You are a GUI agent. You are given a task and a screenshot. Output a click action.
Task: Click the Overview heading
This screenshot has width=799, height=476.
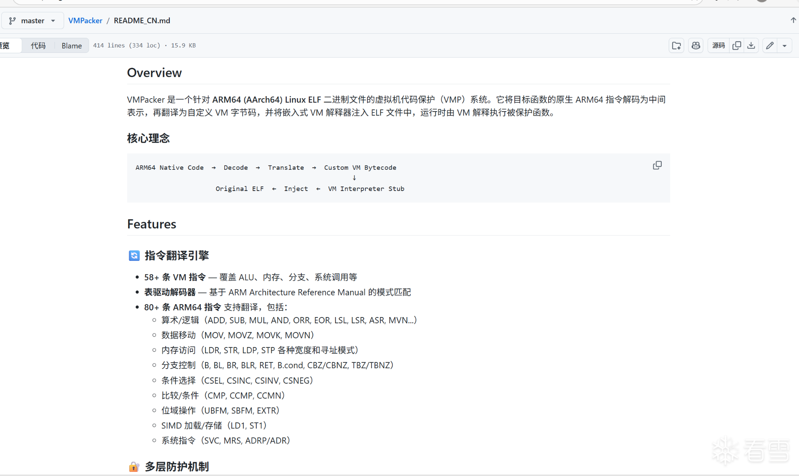154,73
